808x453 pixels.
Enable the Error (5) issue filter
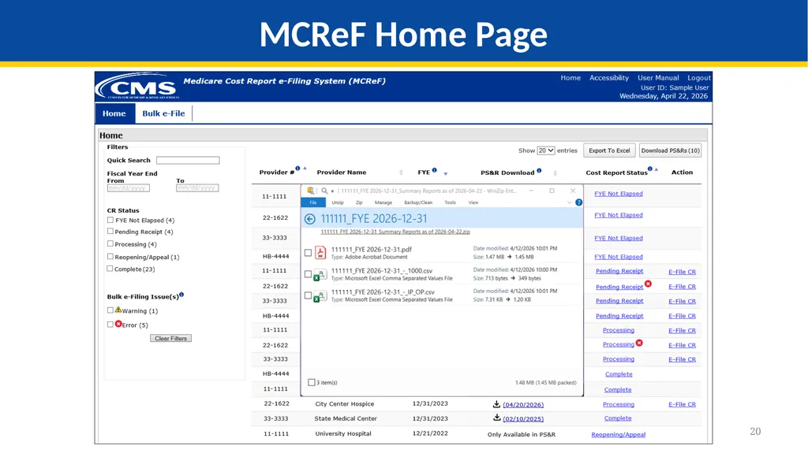(110, 325)
